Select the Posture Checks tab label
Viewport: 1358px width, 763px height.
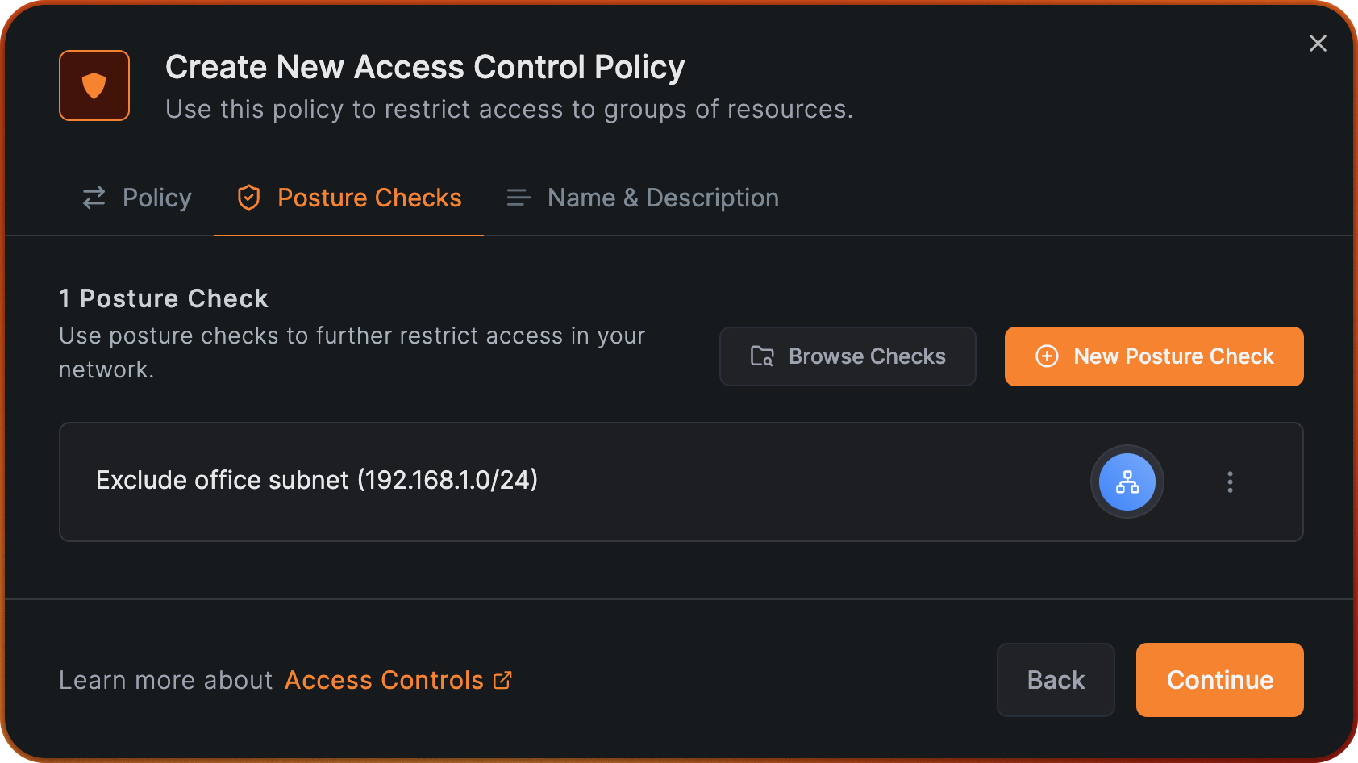tap(369, 198)
